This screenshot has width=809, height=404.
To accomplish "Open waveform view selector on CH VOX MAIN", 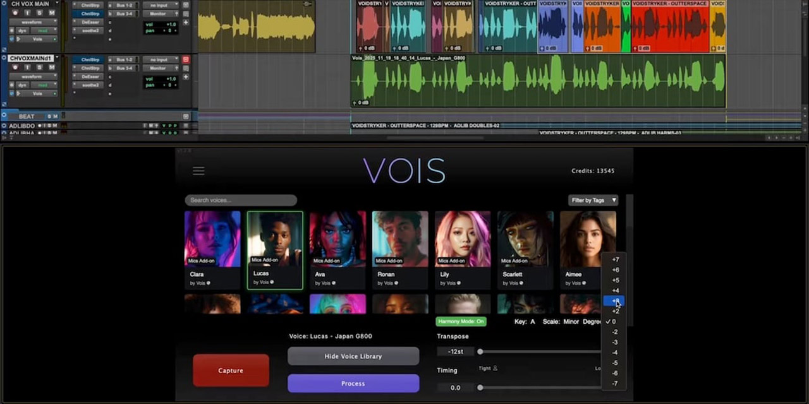I will pos(32,22).
